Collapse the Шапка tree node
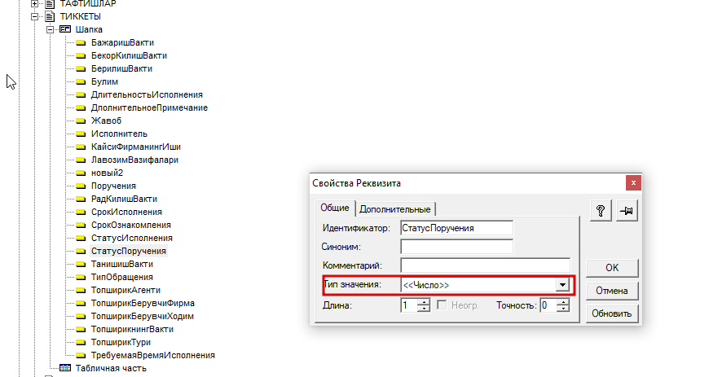Viewport: 709px width, 377px height. (51, 29)
